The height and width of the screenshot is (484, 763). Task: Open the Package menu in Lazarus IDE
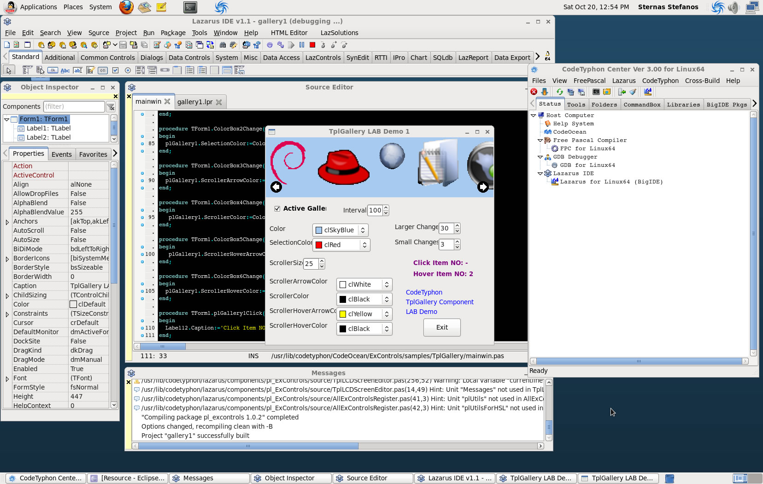point(173,33)
